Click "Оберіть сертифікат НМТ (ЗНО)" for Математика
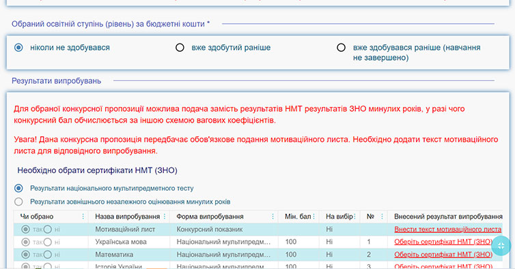The height and width of the screenshot is (269, 515). point(443,255)
